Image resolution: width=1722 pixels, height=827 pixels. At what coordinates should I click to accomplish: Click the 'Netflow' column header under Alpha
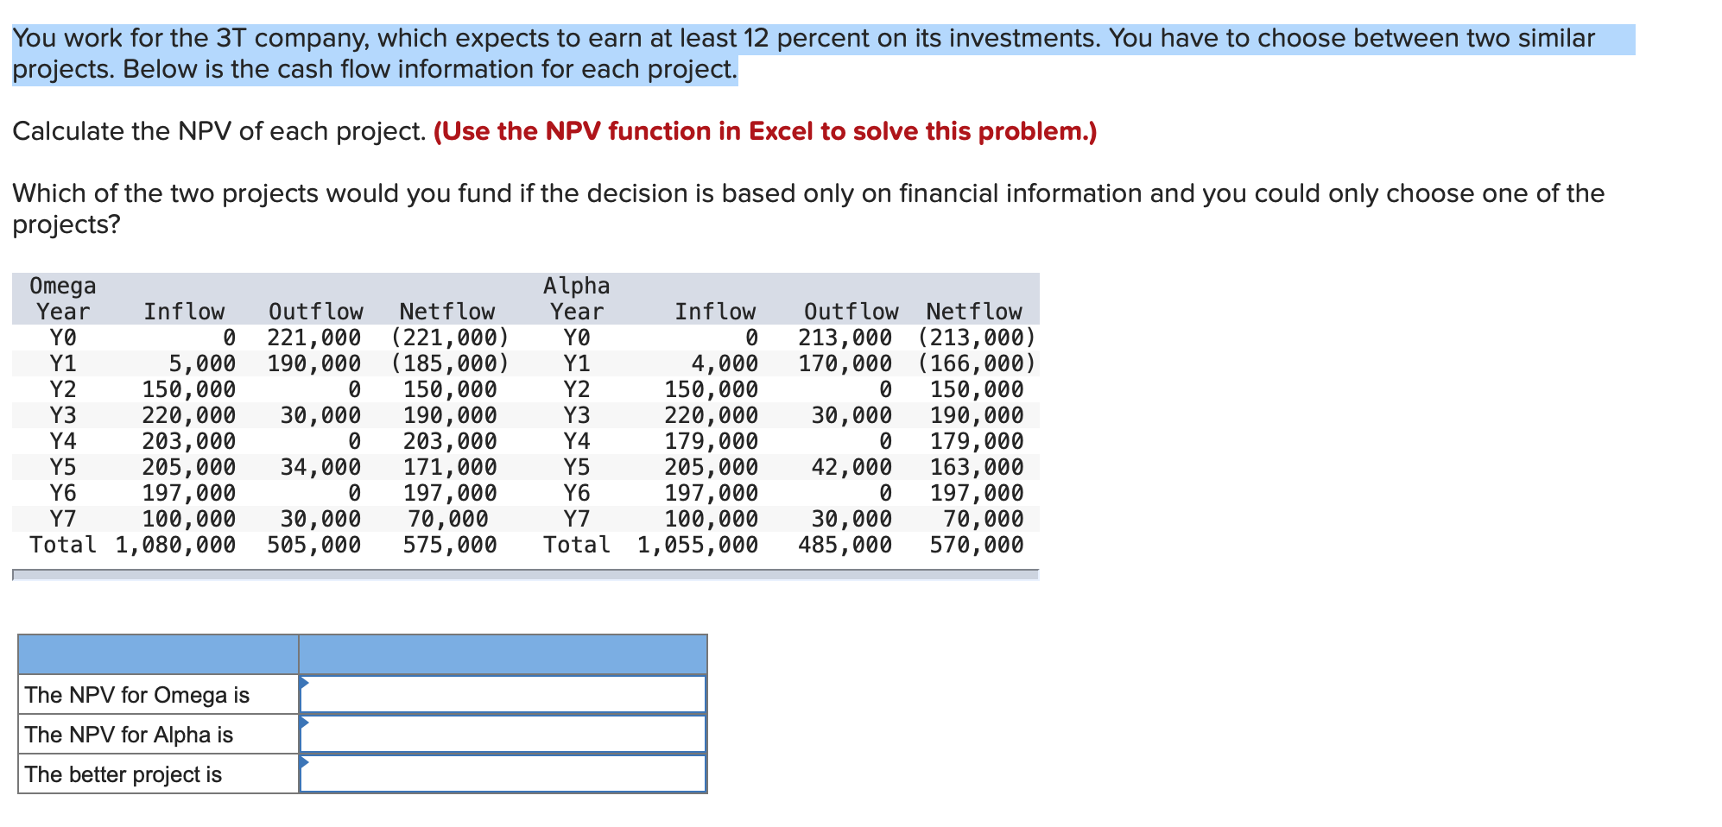974,312
